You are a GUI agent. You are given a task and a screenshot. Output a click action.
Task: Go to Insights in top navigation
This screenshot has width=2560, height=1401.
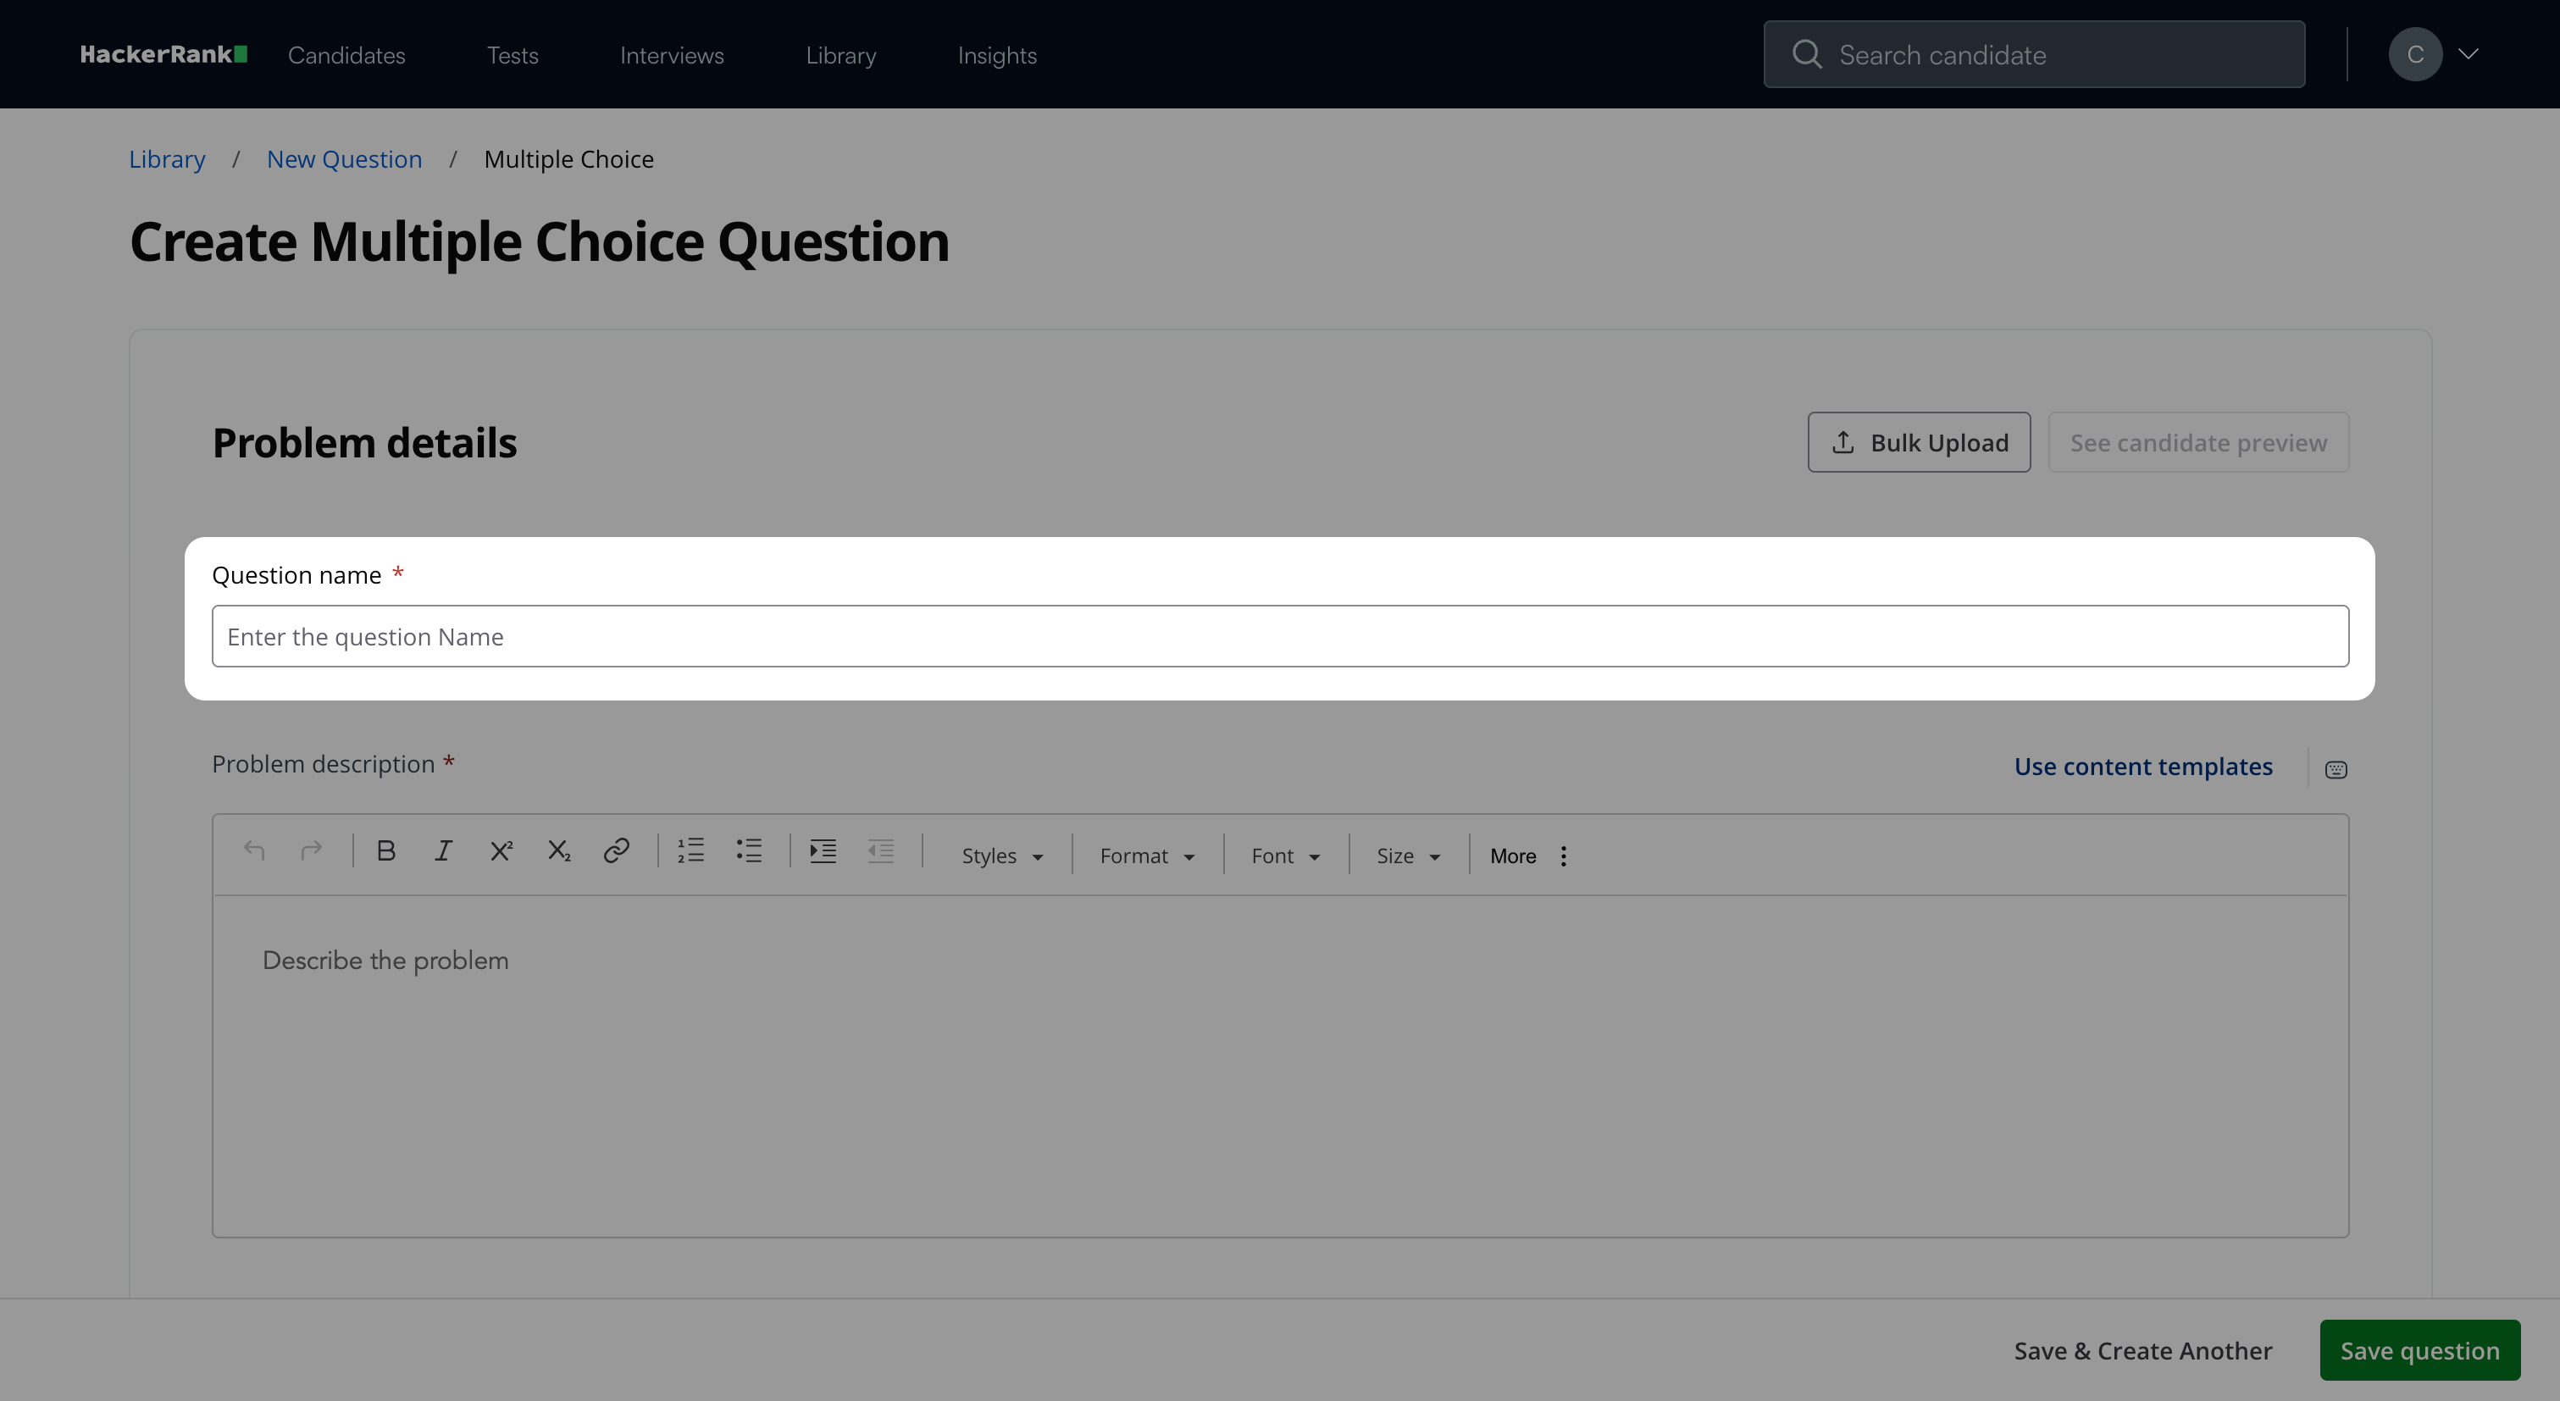997,56
